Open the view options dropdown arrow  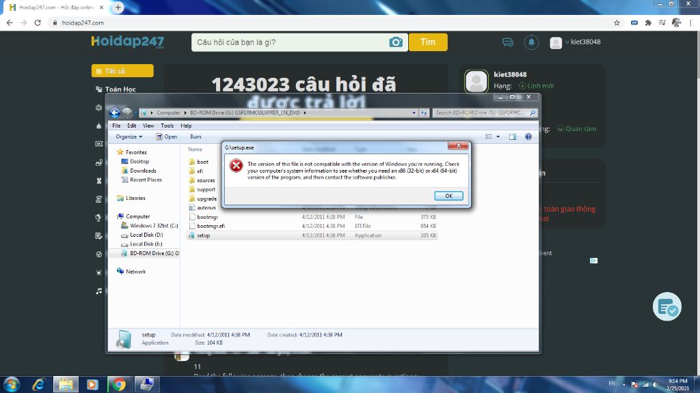(x=498, y=136)
